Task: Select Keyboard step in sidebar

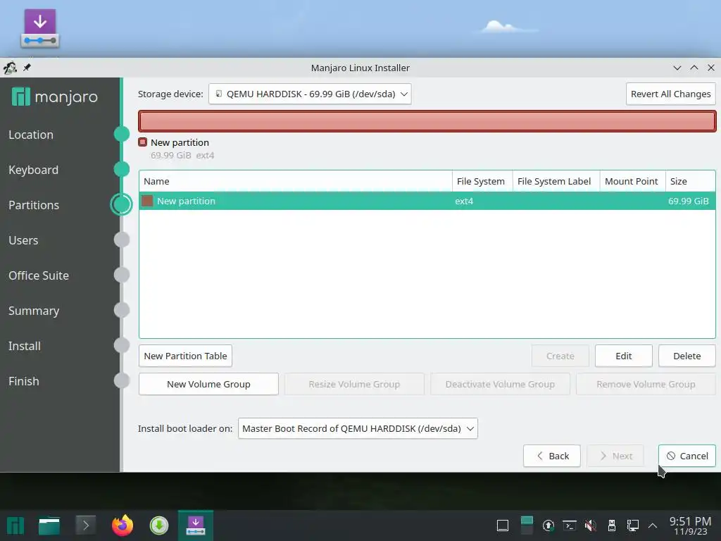Action: pyautogui.click(x=34, y=170)
